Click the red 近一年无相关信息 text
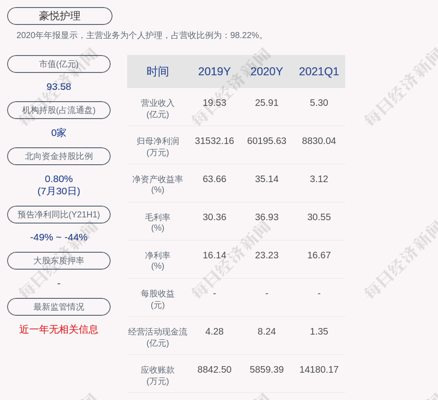Screen dimensions: 438x400 click(59, 329)
